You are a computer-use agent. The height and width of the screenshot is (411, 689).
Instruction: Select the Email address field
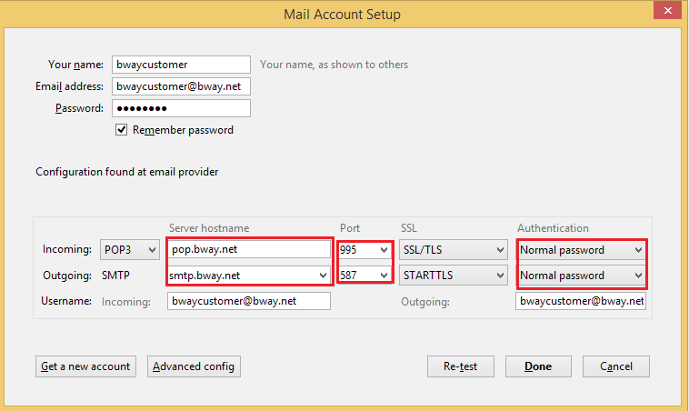(x=181, y=86)
